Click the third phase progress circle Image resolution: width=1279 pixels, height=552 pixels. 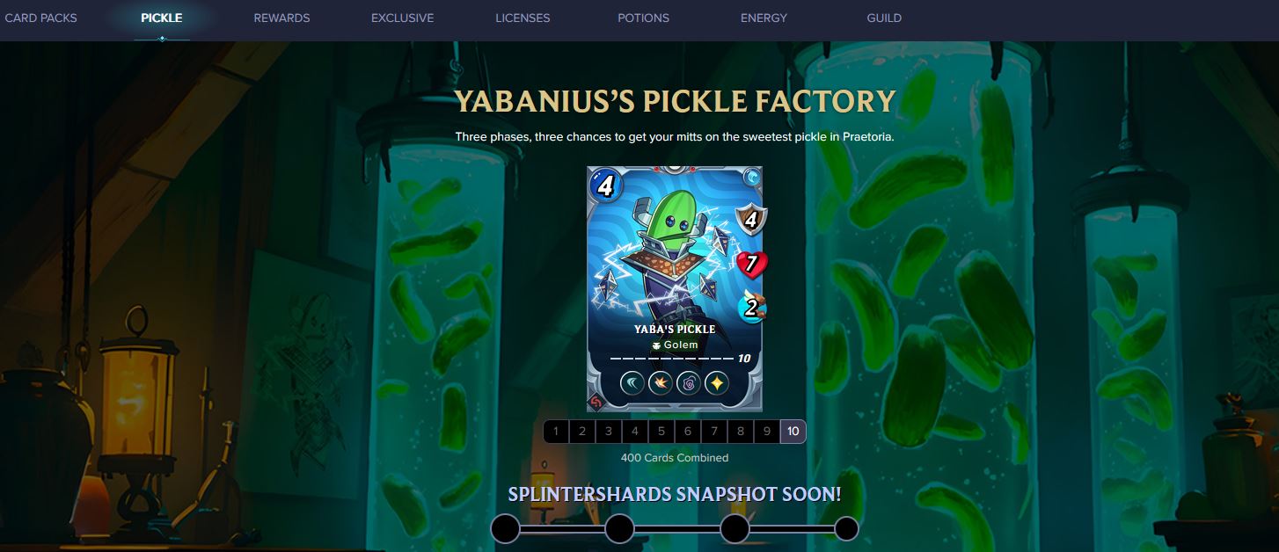pos(735,529)
